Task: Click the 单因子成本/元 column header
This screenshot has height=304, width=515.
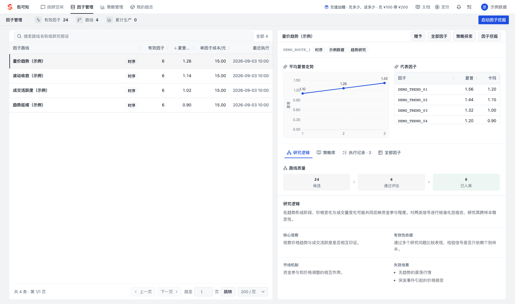Action: pyautogui.click(x=213, y=48)
